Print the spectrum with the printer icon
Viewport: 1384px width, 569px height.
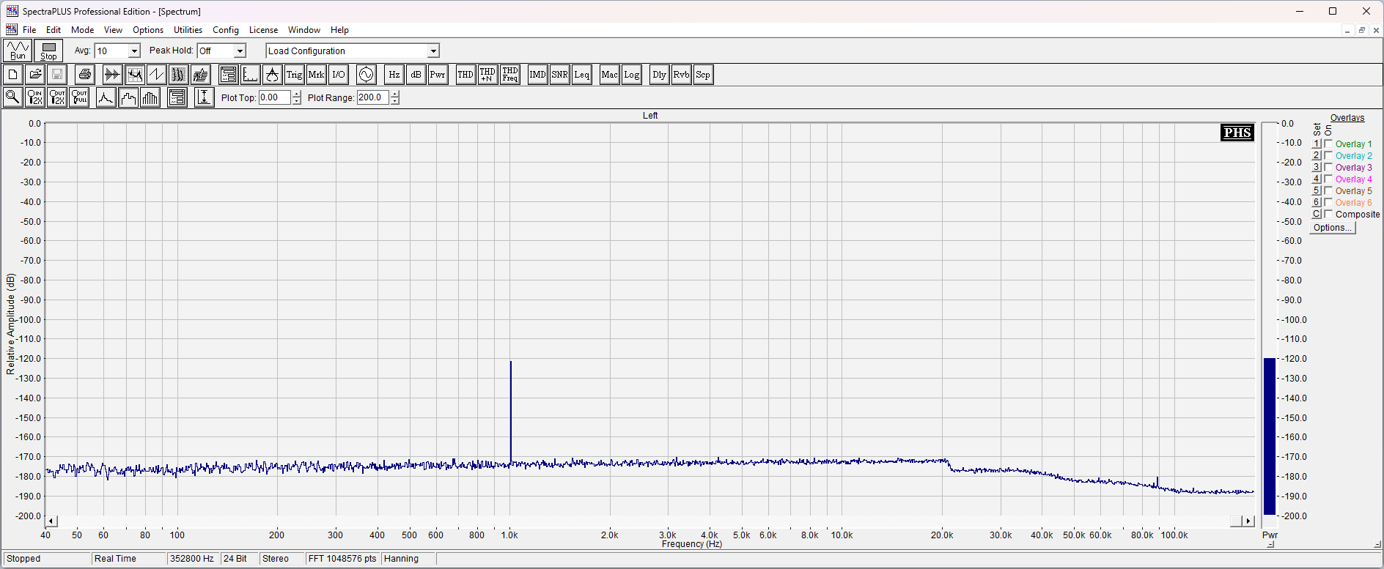[x=85, y=75]
